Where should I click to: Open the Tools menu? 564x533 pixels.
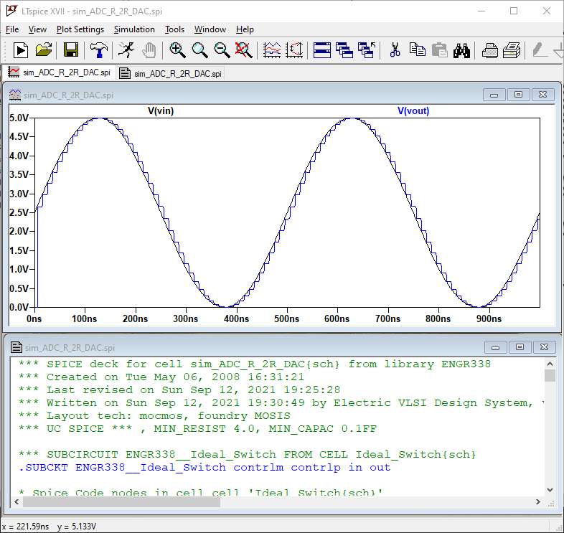174,29
